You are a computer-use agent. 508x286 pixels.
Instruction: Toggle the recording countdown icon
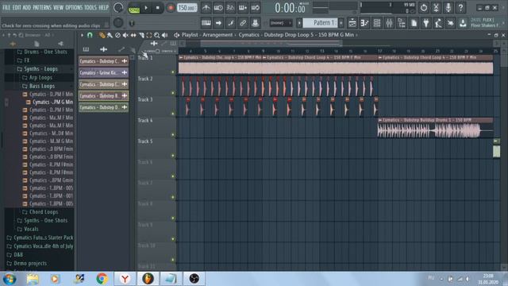click(230, 8)
